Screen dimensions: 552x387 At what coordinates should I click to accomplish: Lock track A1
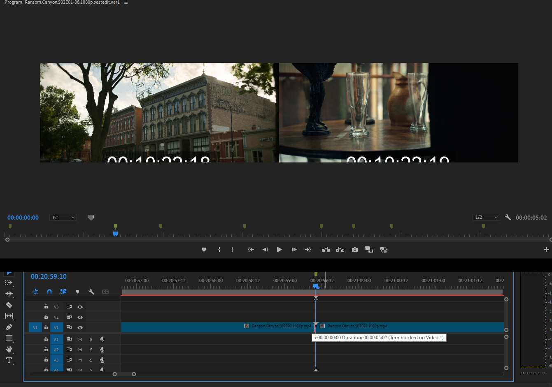point(46,339)
